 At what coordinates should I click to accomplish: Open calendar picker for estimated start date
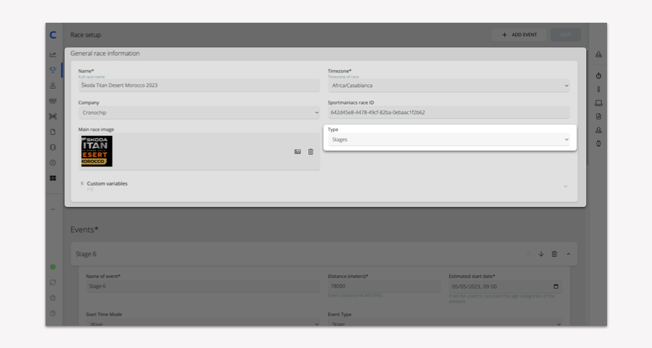coord(556,287)
